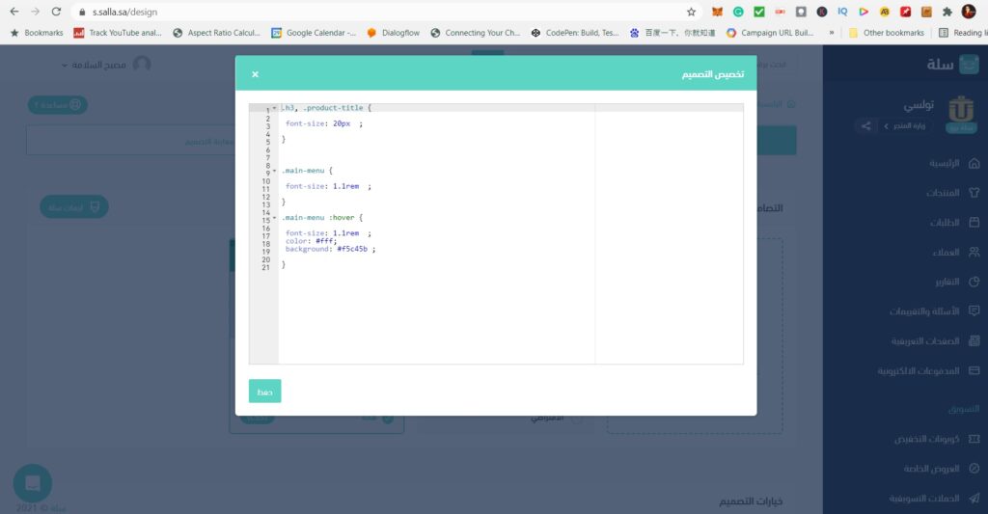Click the home icon in the sidebar
Screen dimensions: 988x514
click(x=974, y=163)
